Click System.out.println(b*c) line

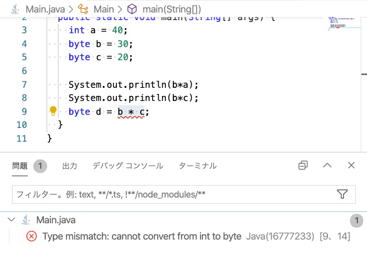click(133, 98)
